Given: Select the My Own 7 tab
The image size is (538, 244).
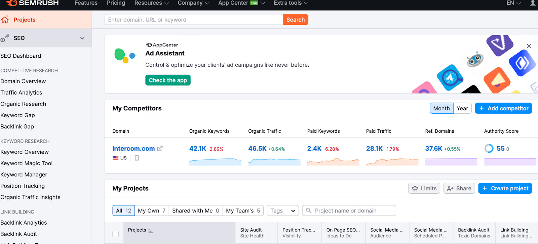Looking at the screenshot, I should click(152, 210).
